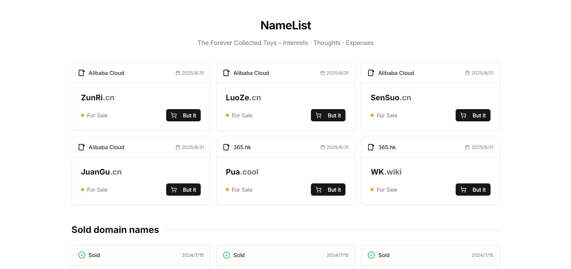
Task: Click the orange For Sale dot under ZunRi.cn
Action: [x=83, y=115]
